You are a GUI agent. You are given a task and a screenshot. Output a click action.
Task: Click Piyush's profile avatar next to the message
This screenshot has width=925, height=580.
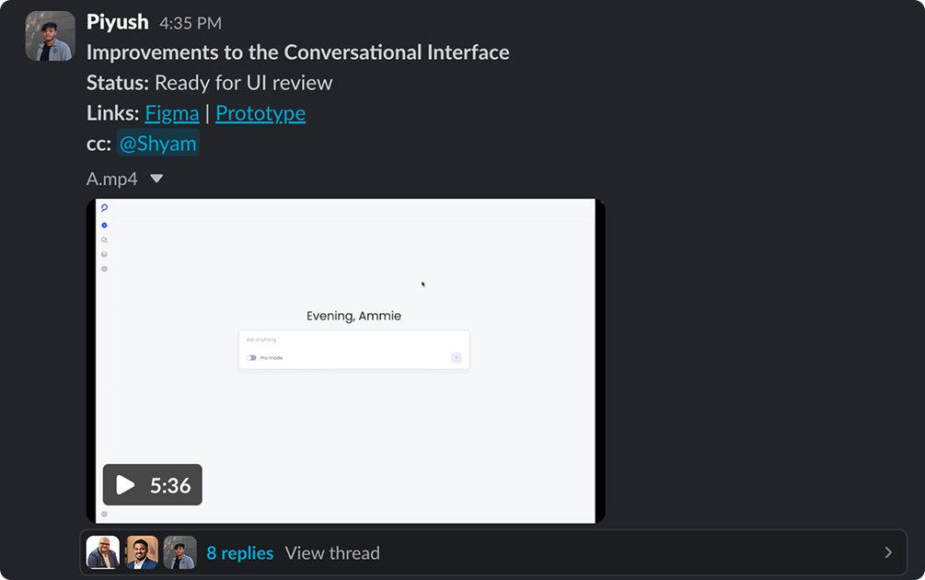coord(50,36)
